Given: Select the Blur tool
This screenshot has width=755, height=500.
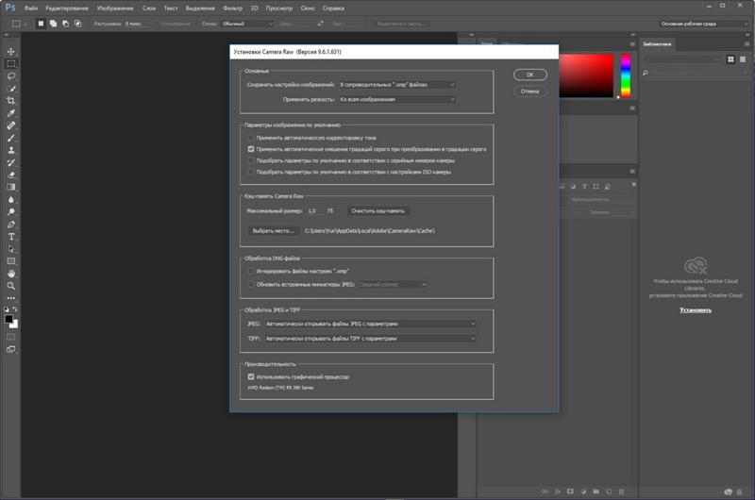Looking at the screenshot, I should [x=11, y=200].
